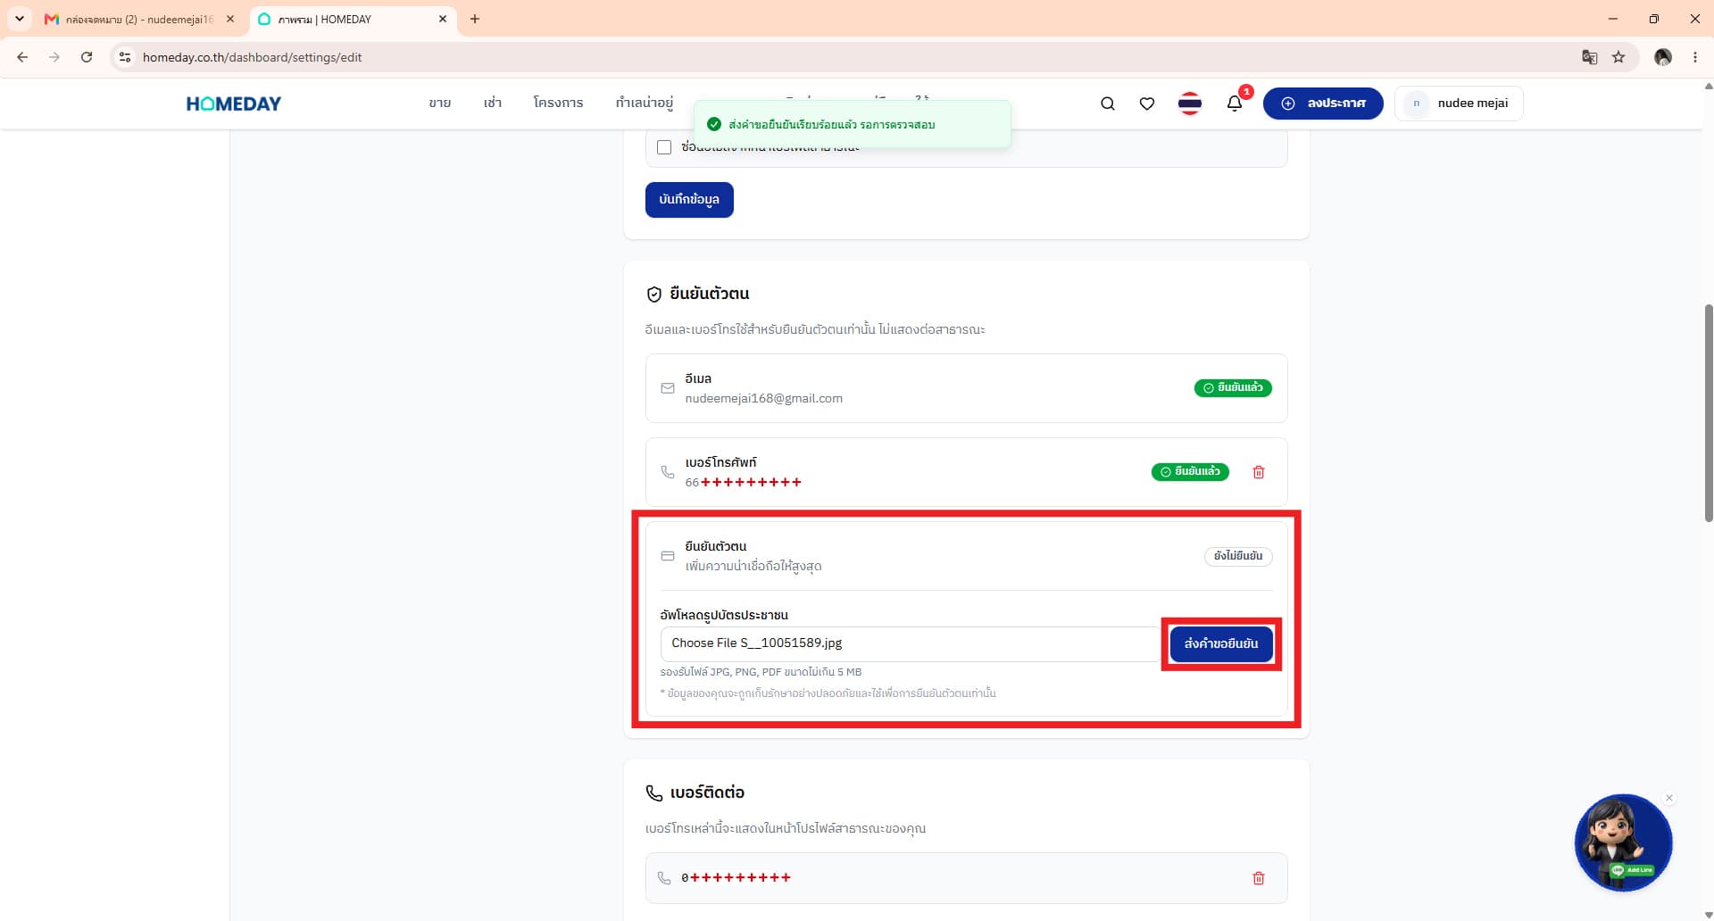Delete contact number with trash icon
The image size is (1714, 921).
(1259, 878)
